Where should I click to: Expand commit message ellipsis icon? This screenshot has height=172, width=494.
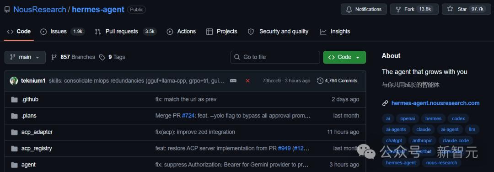(x=233, y=81)
